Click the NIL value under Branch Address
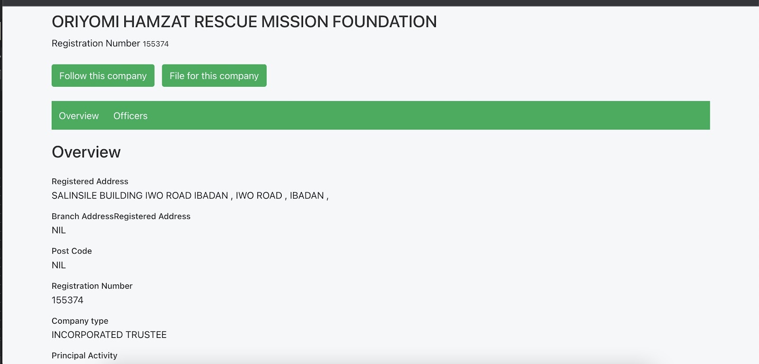Image resolution: width=759 pixels, height=364 pixels. (59, 230)
